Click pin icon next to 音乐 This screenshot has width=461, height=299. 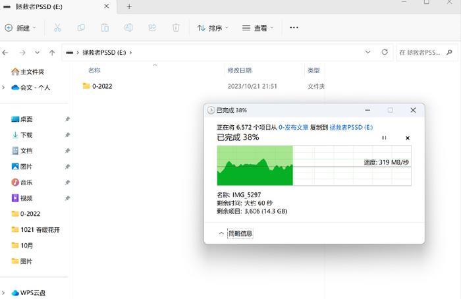tap(67, 182)
